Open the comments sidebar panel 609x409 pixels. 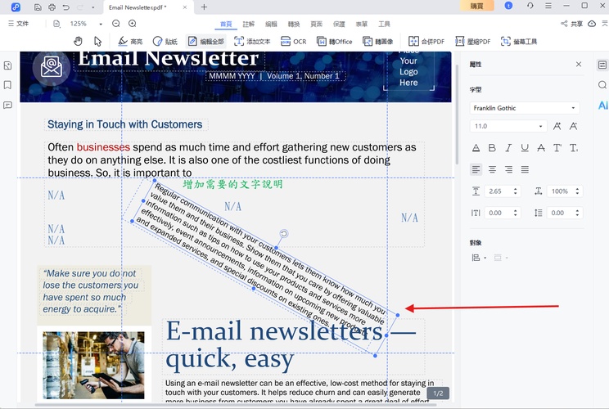(x=7, y=105)
